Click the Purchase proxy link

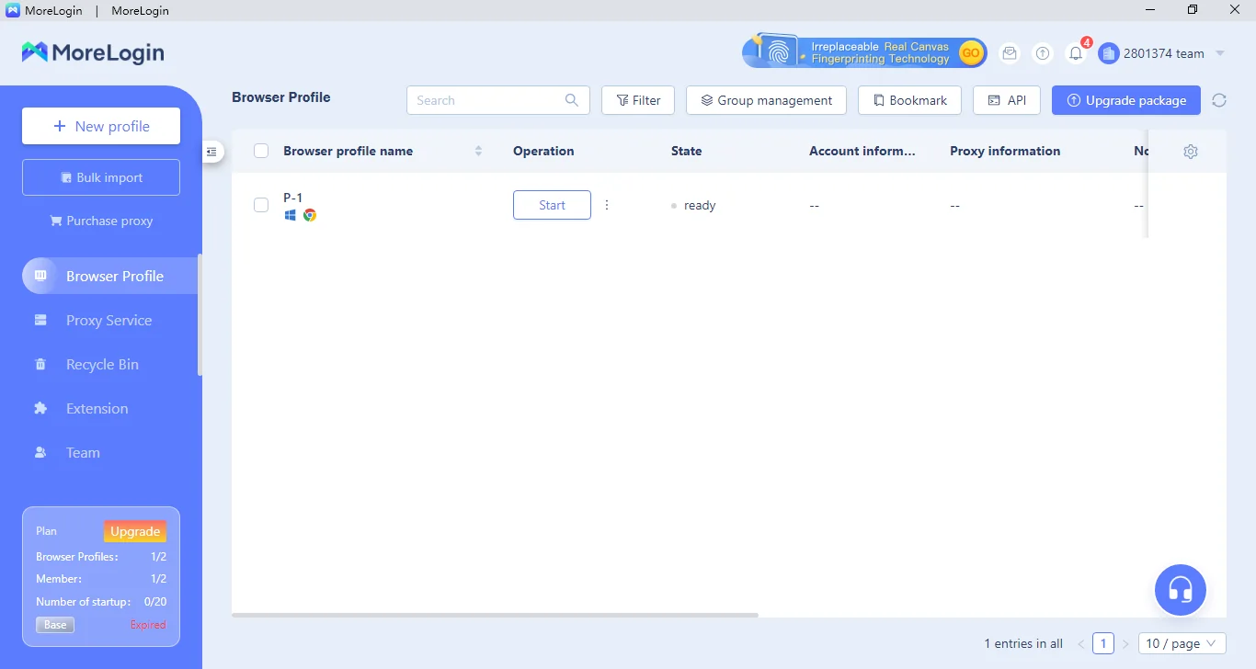(x=101, y=221)
